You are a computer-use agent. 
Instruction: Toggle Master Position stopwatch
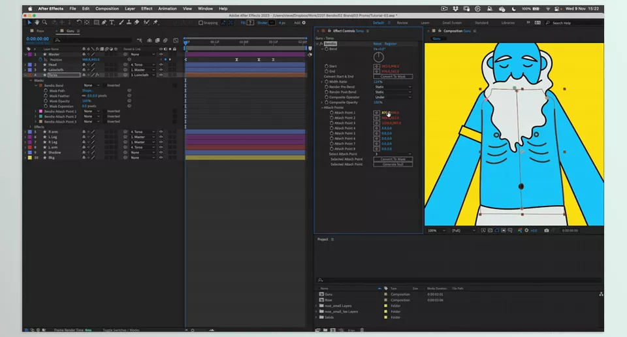(40, 59)
